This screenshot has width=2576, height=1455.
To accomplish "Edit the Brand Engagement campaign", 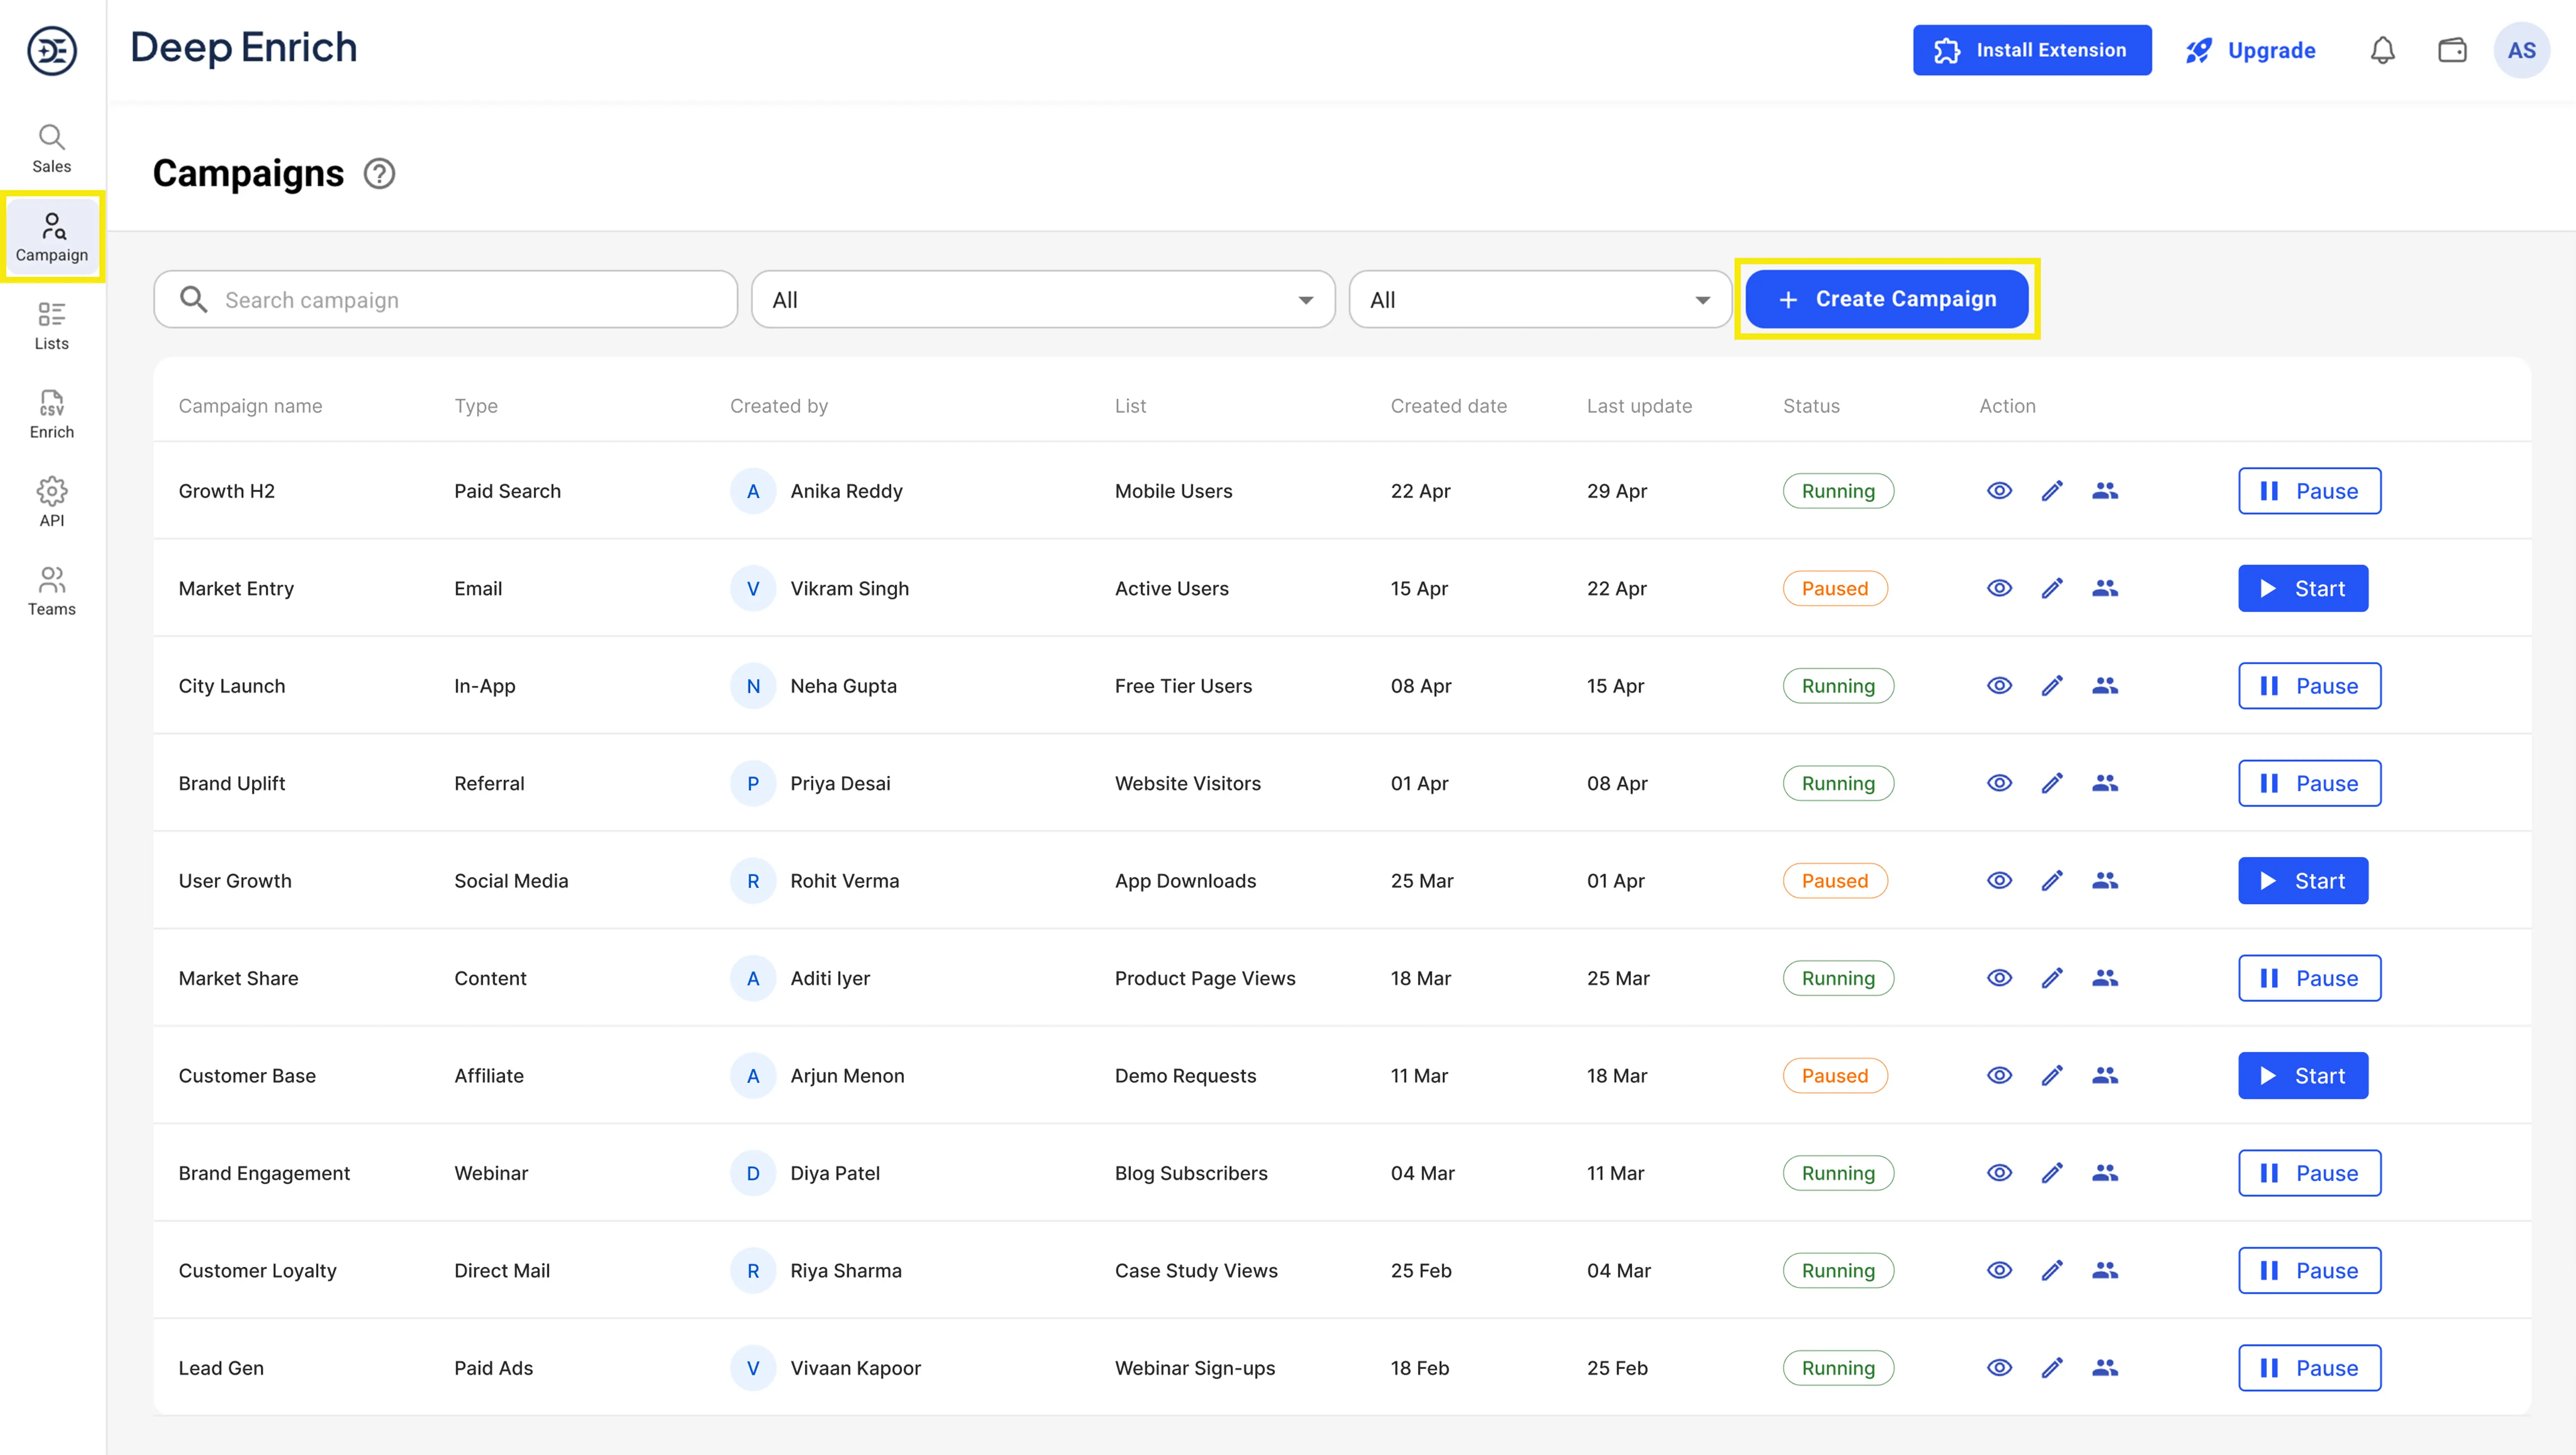I will click(2052, 1173).
